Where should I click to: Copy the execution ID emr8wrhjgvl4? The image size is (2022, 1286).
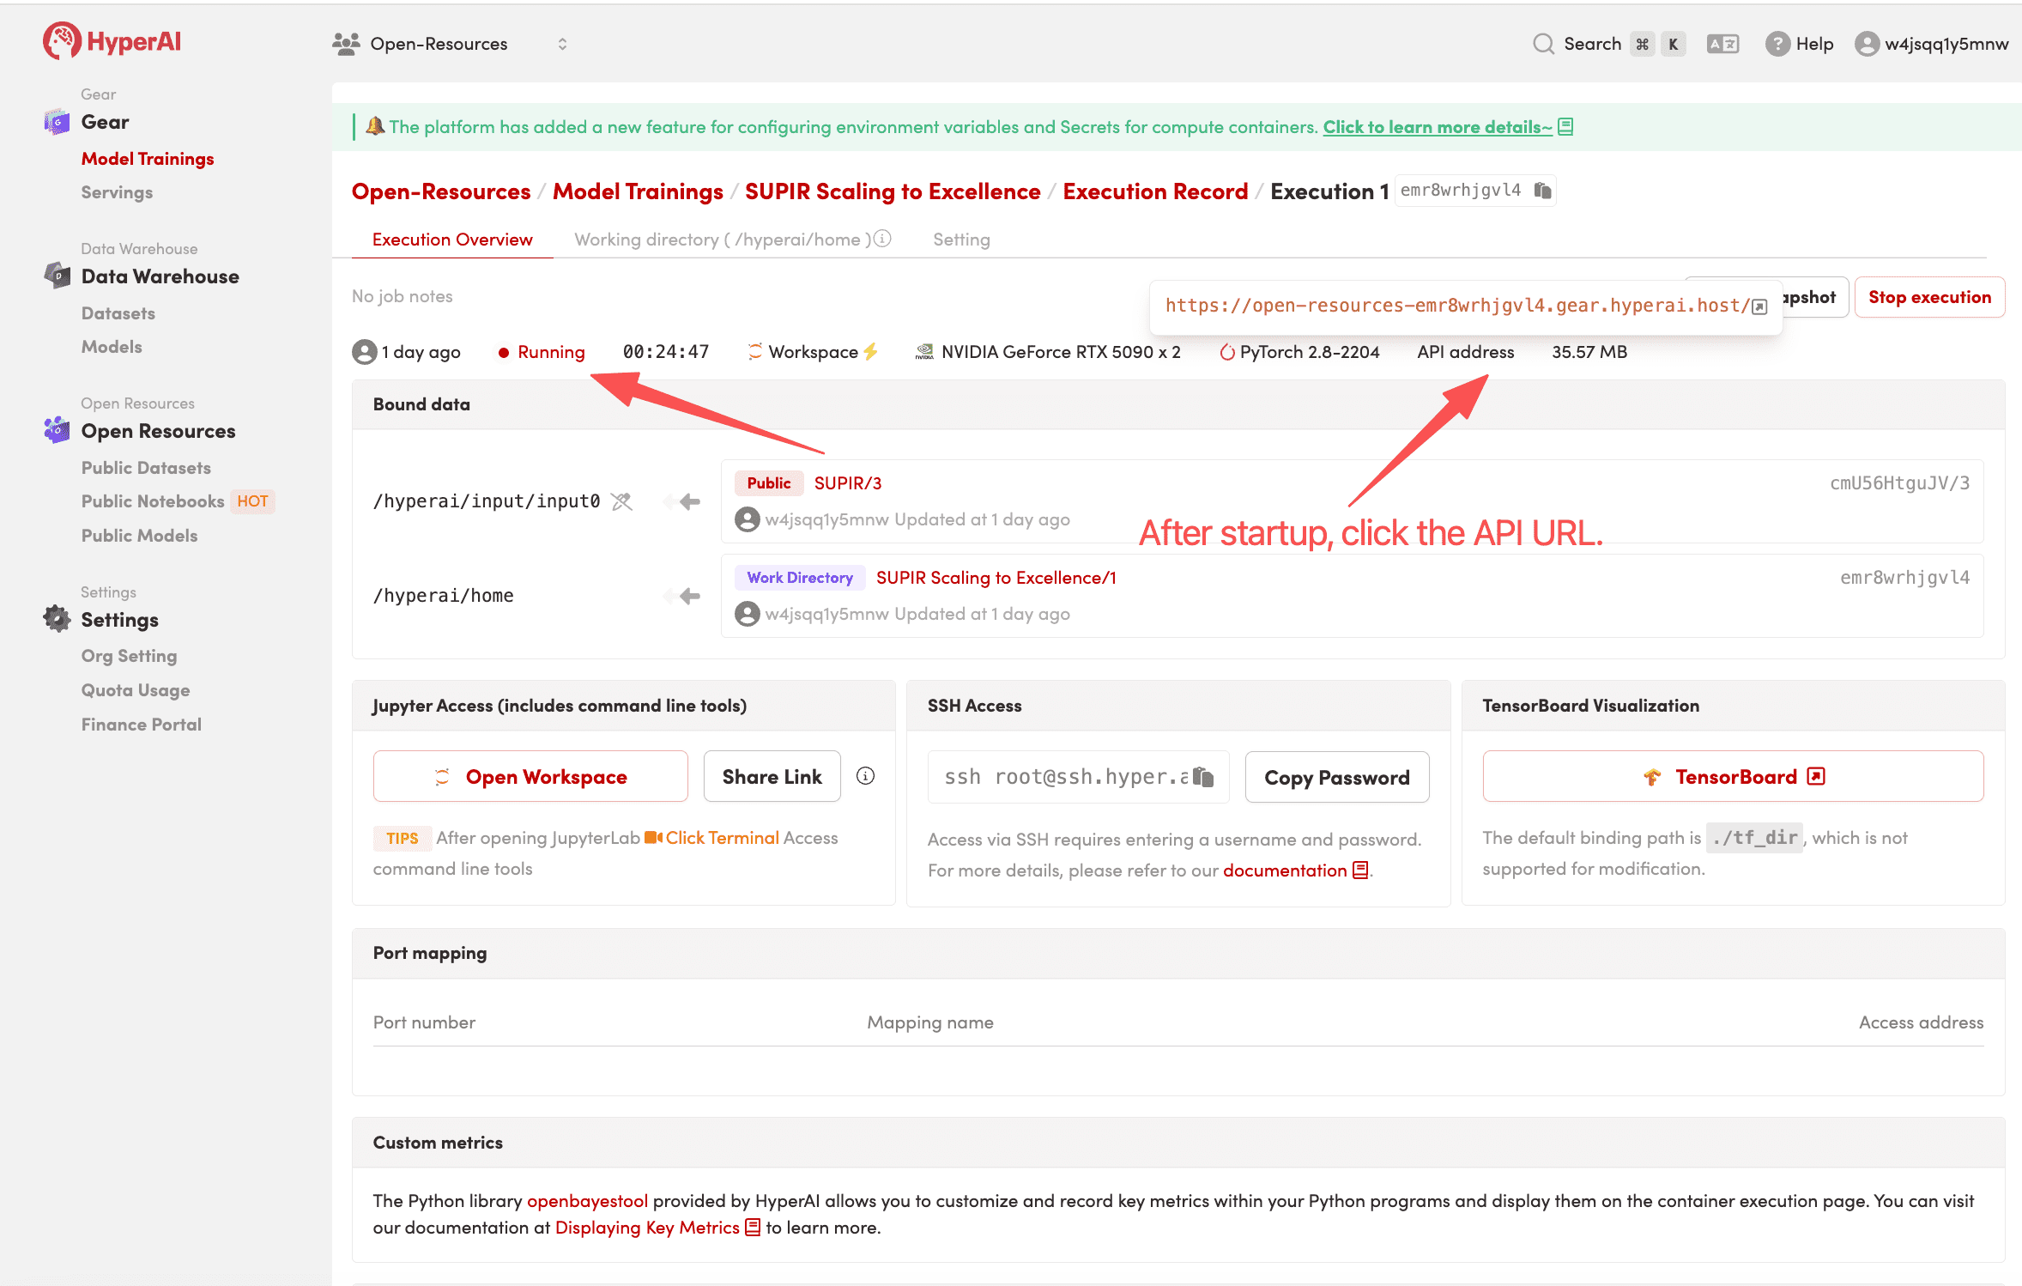[x=1543, y=191]
